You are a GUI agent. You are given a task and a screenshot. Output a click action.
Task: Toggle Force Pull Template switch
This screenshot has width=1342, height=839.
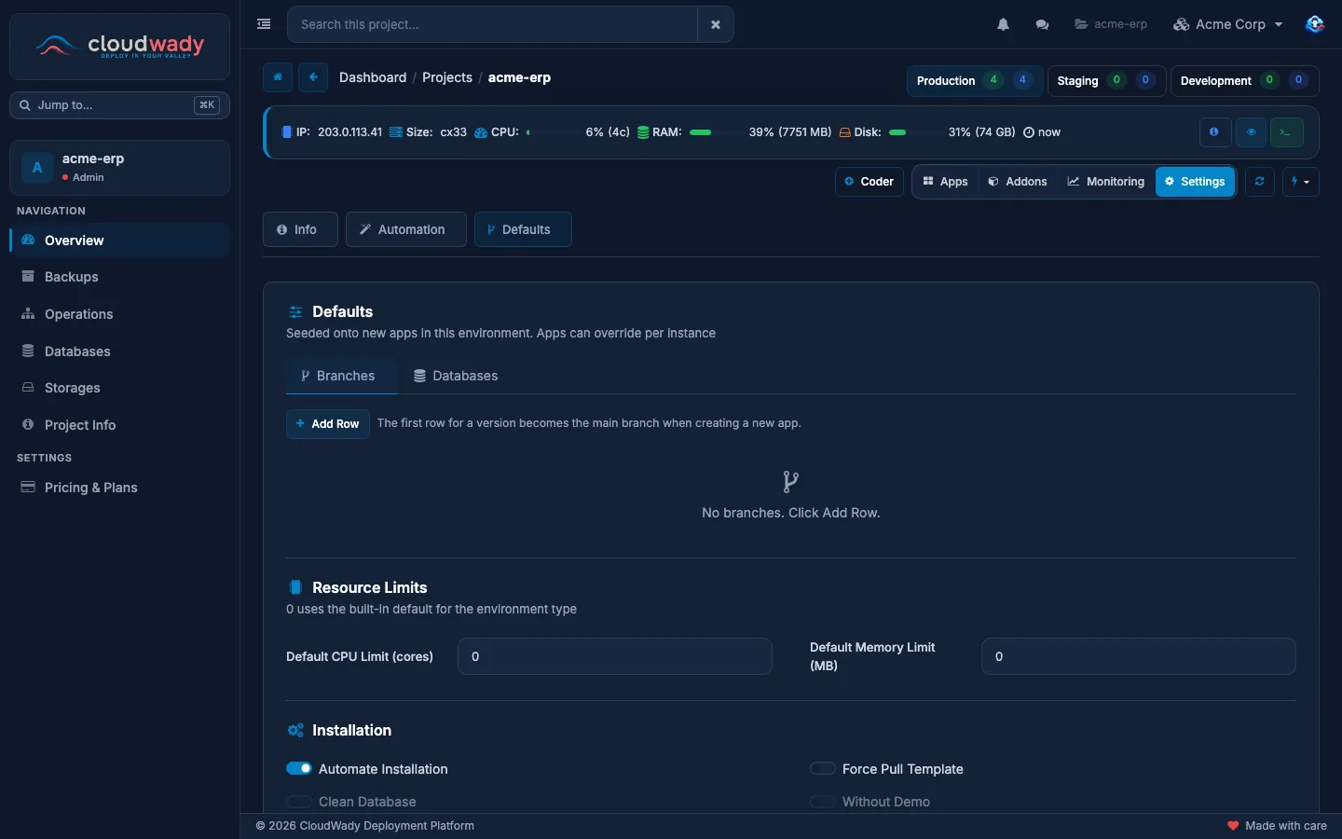(823, 768)
